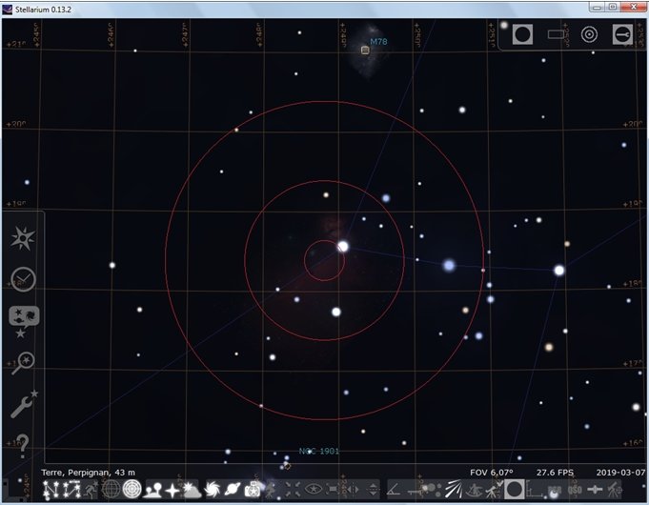Toggle the sensor frame rectangle icon
649x505 pixels.
coord(557,34)
